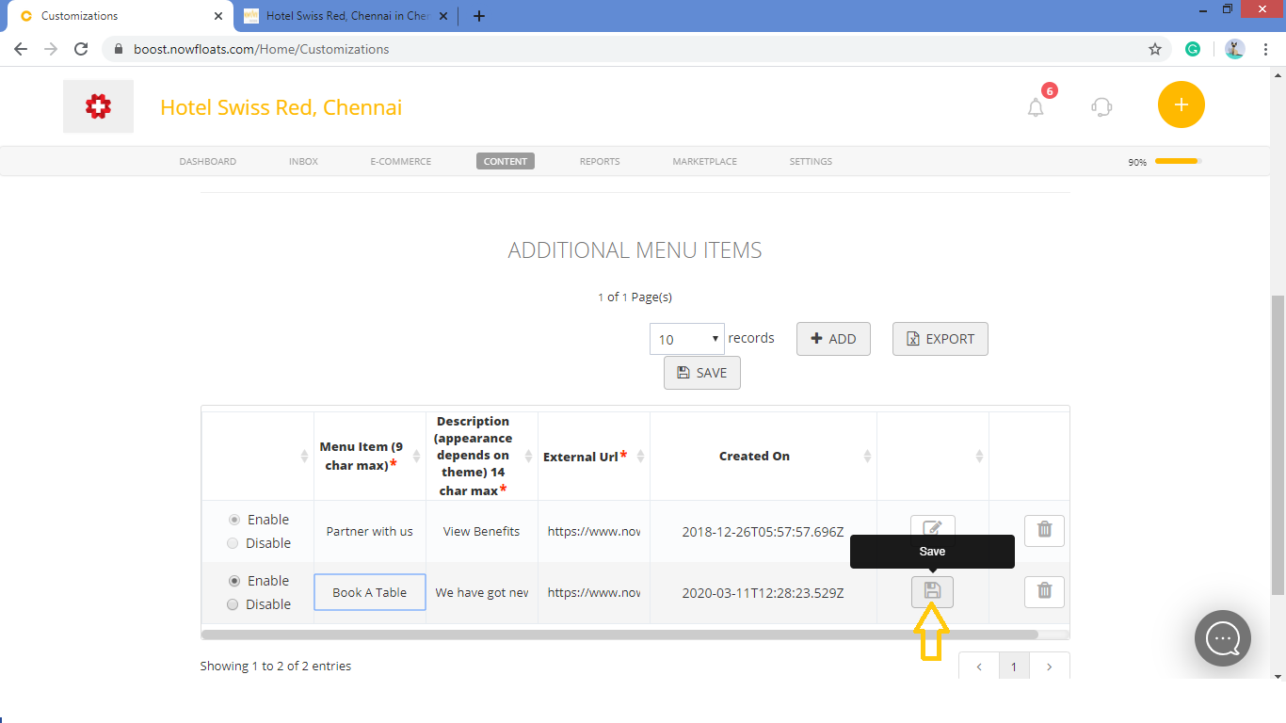Delete the Partner with us row
This screenshot has height=723, width=1286.
point(1044,531)
